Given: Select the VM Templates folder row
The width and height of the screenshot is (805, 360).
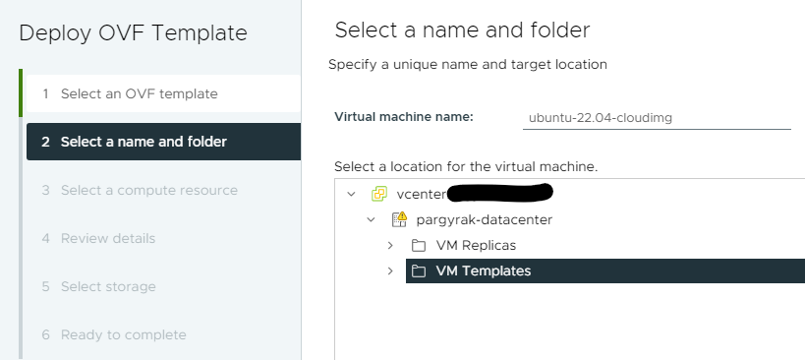Looking at the screenshot, I should pos(605,270).
